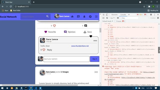
Task: Expand more DevTools tabs chevron
Action: click(129, 14)
